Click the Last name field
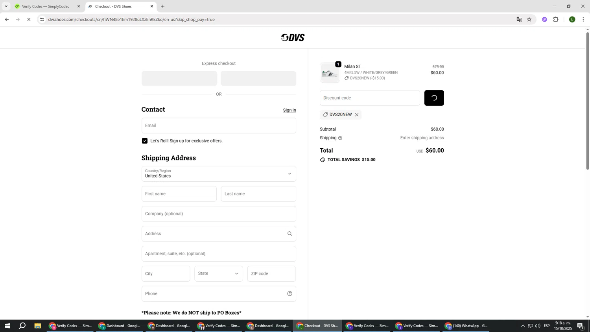The width and height of the screenshot is (590, 332). tap(258, 194)
